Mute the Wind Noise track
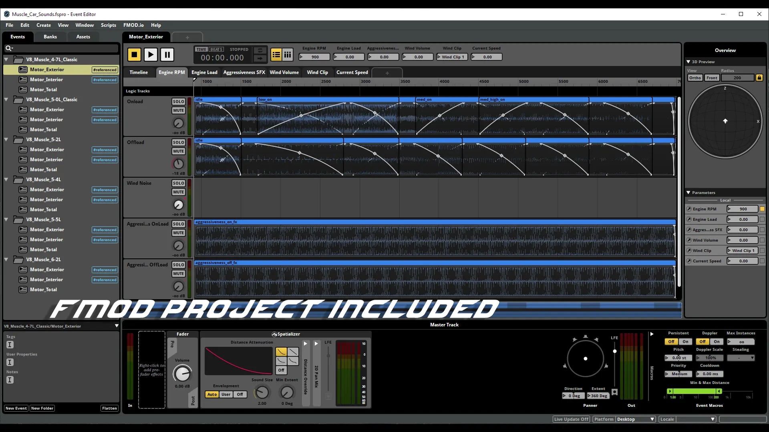Image resolution: width=769 pixels, height=432 pixels. pyautogui.click(x=178, y=192)
